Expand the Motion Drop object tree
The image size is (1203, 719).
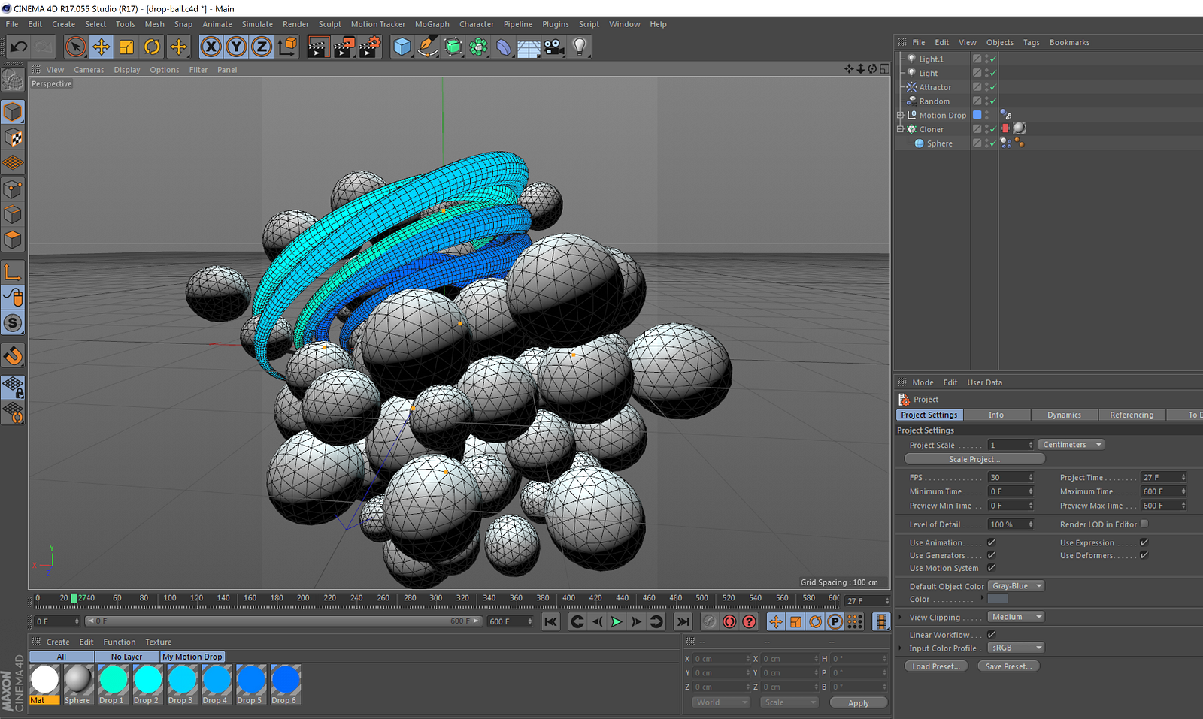point(900,116)
